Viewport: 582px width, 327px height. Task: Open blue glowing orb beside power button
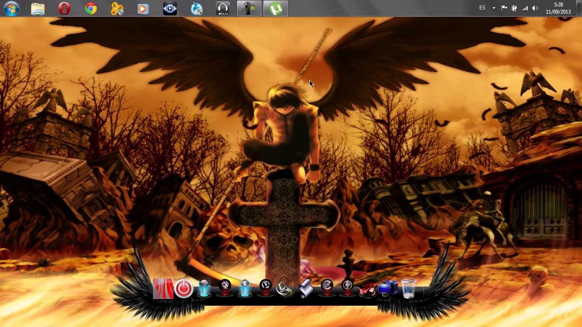[x=204, y=288]
